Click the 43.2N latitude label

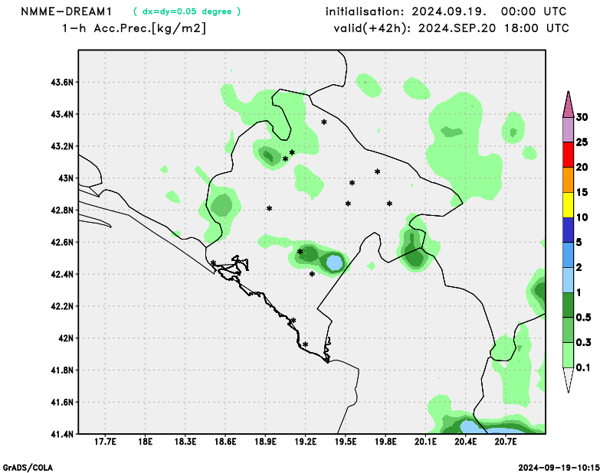(62, 146)
